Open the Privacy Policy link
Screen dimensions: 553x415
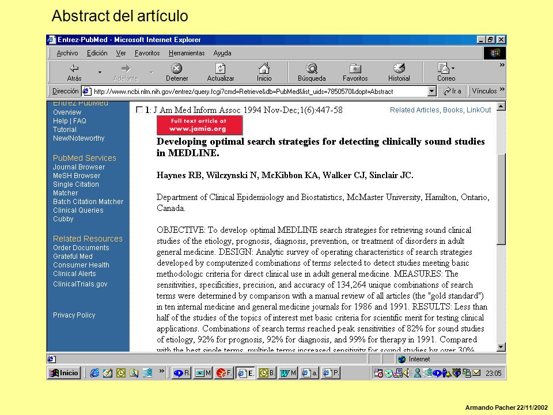click(74, 315)
